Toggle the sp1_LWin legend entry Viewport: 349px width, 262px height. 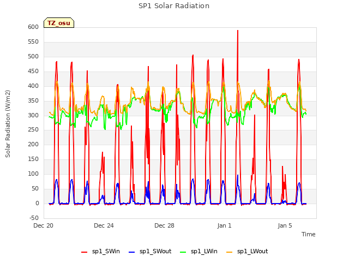point(198,252)
